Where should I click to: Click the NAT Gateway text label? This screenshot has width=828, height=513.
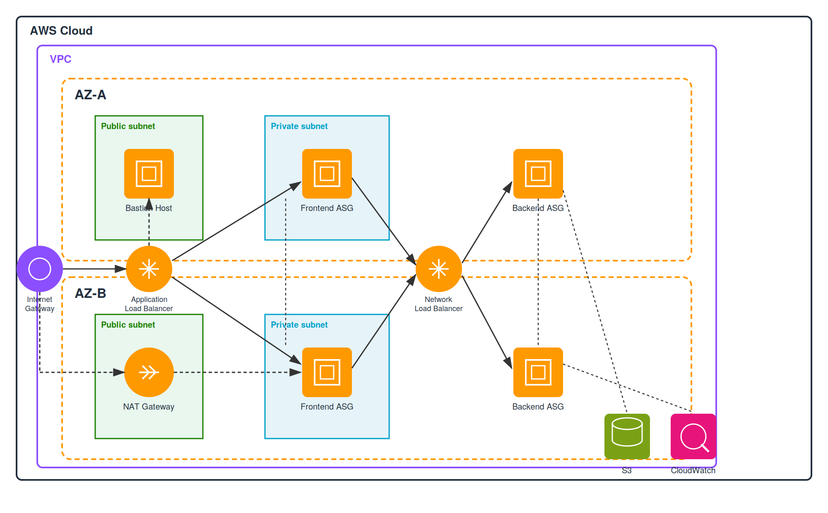pyautogui.click(x=149, y=407)
